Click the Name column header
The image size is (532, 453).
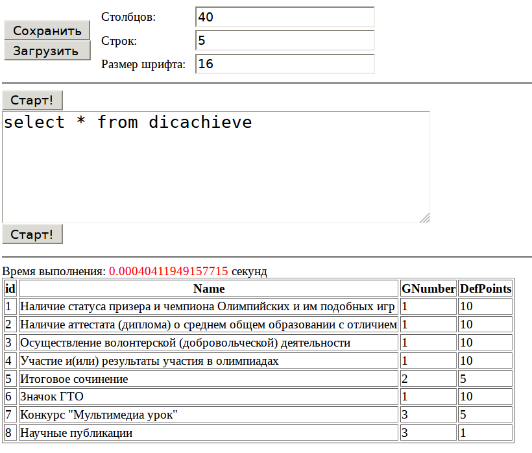pos(209,288)
